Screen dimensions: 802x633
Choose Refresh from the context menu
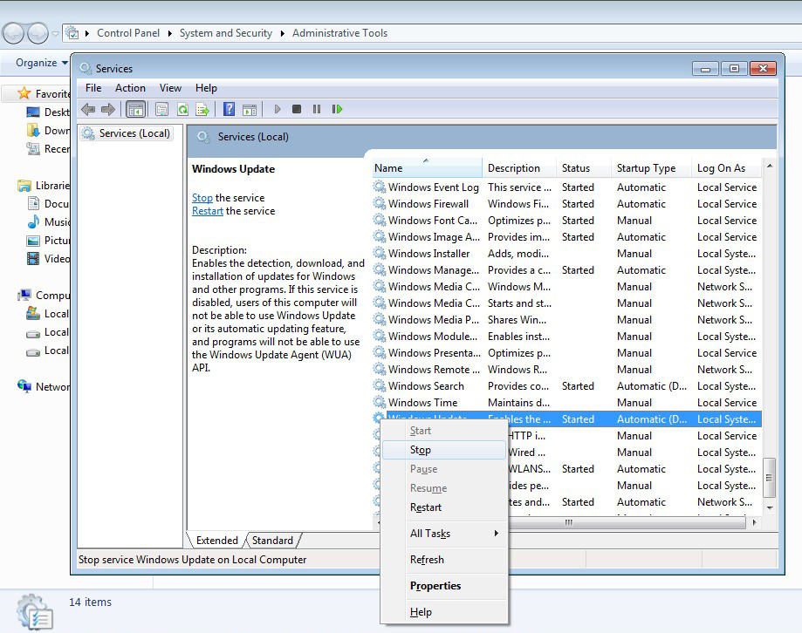pos(444,560)
